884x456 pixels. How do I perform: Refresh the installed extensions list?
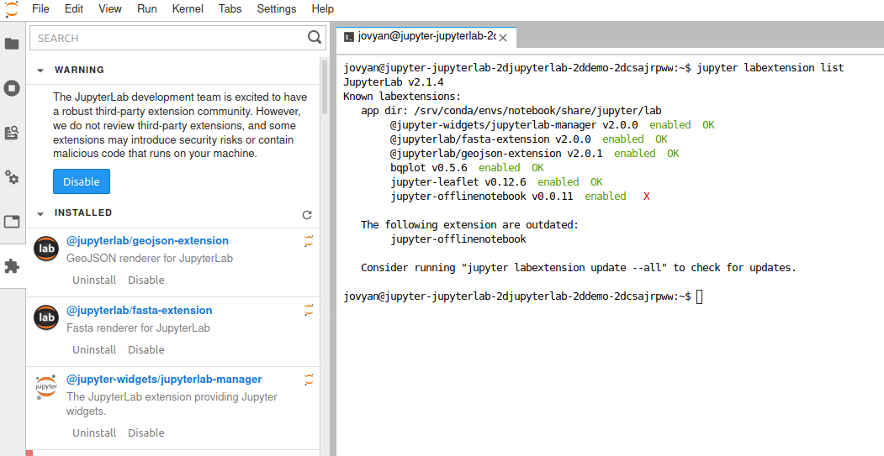point(307,214)
